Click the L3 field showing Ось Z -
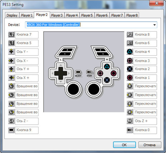The height and width of the screenshot is (153, 166). (x=27, y=121)
